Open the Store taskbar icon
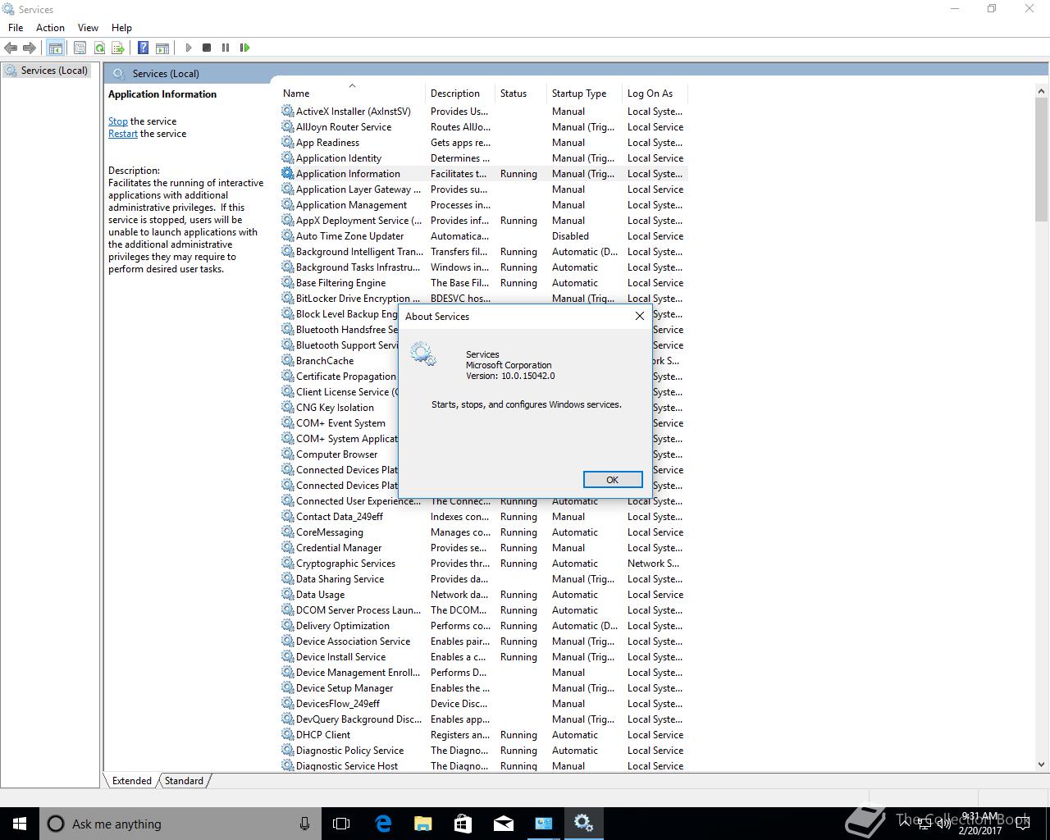 point(463,824)
